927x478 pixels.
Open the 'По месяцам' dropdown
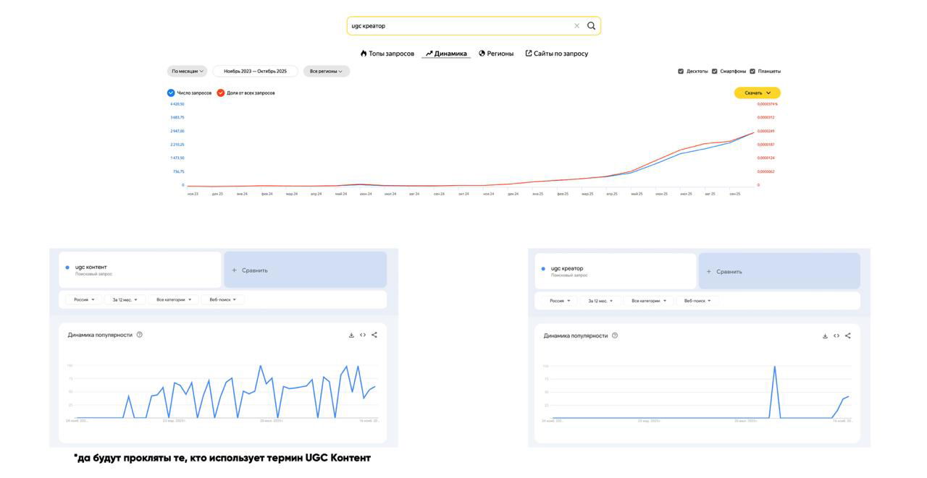point(187,72)
